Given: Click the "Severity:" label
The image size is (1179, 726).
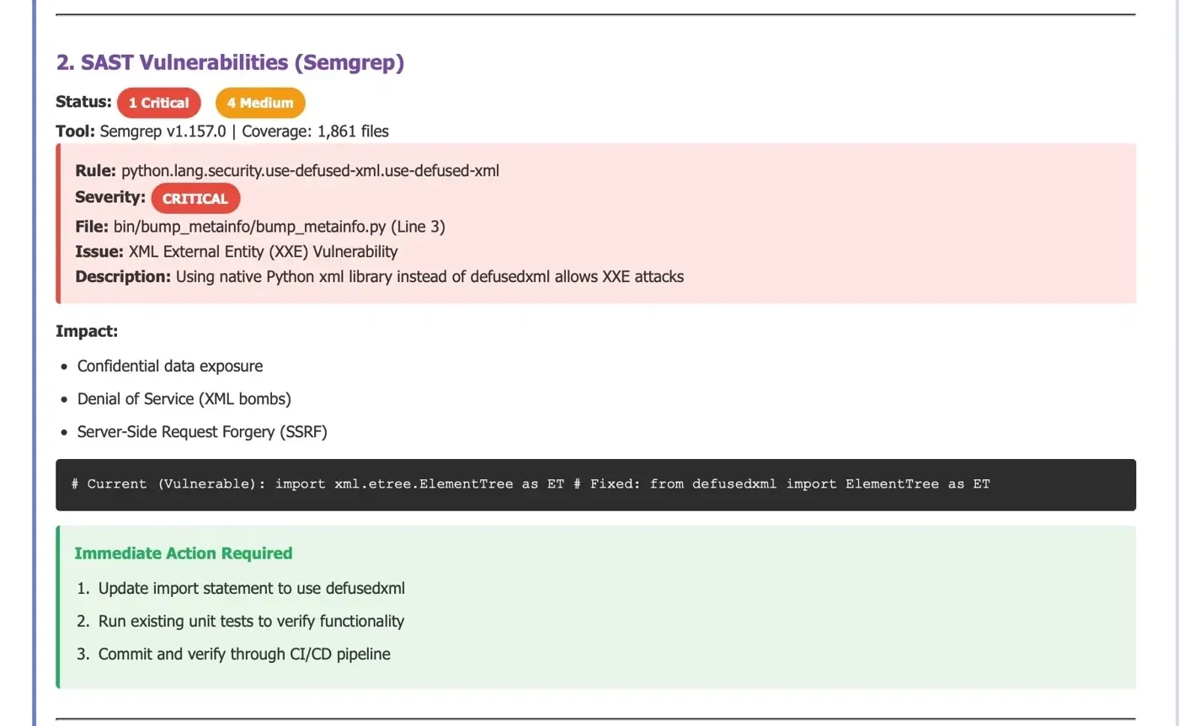Looking at the screenshot, I should (x=110, y=198).
